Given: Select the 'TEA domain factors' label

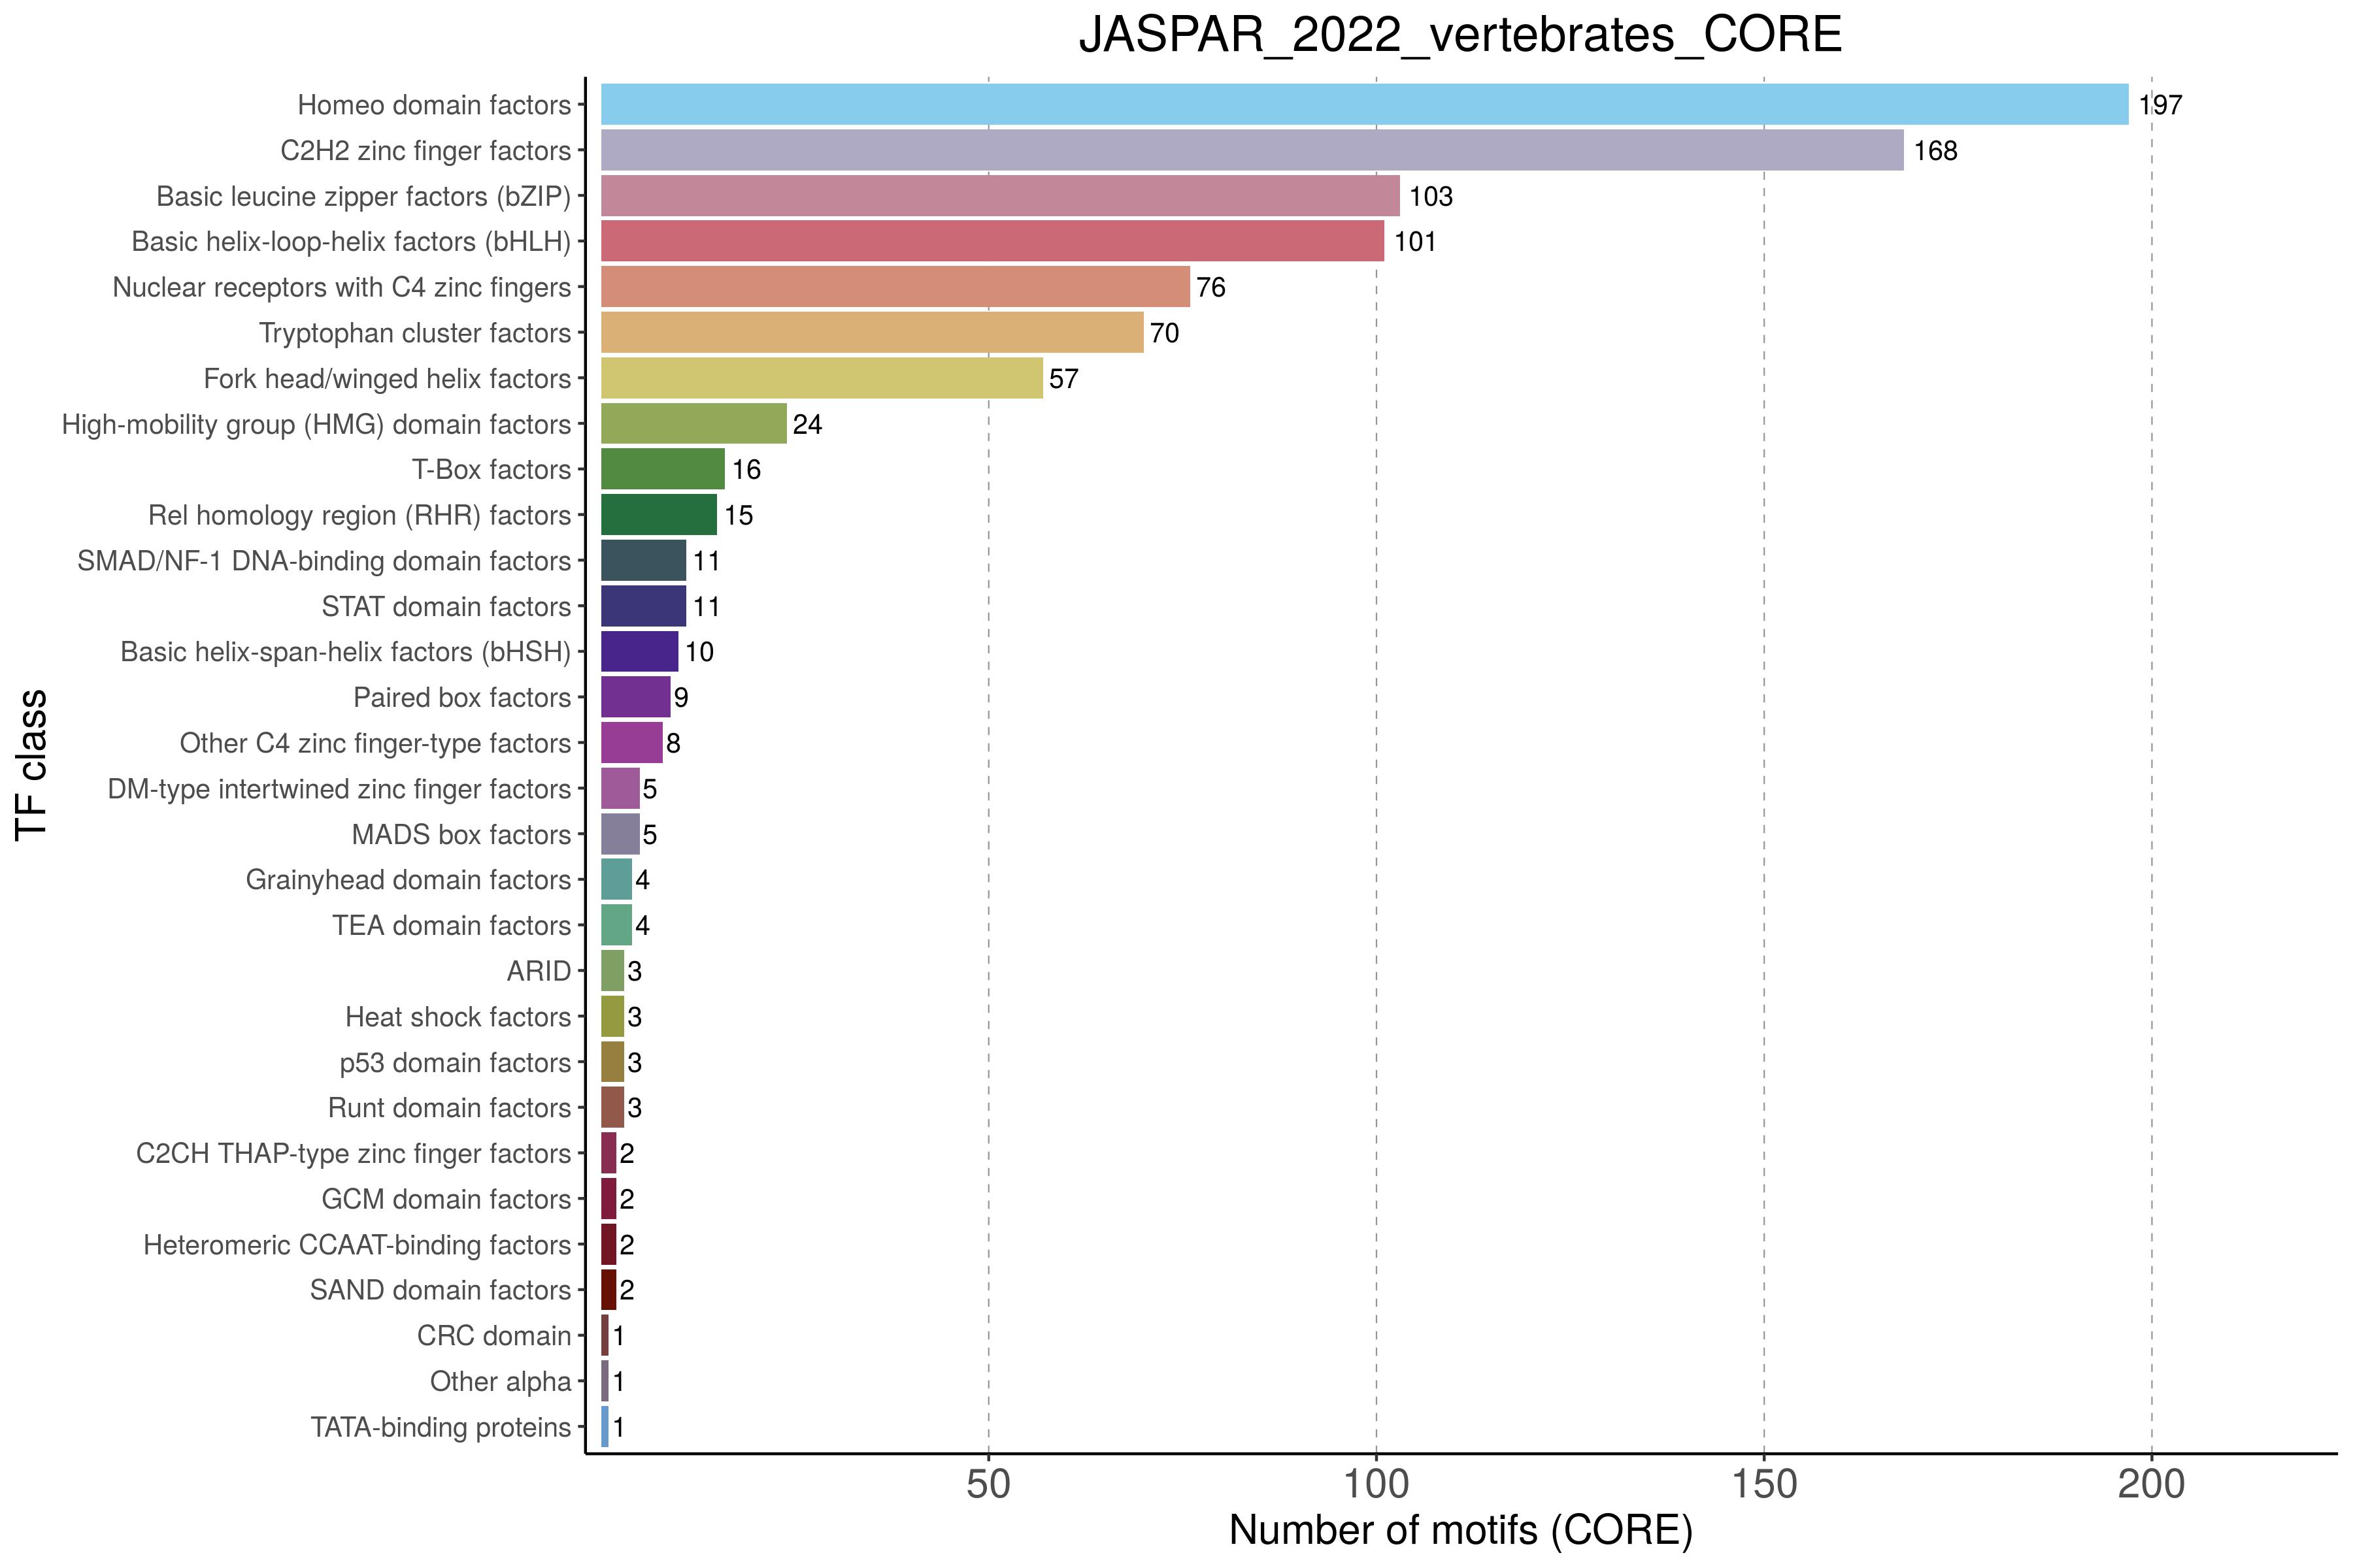Looking at the screenshot, I should pyautogui.click(x=451, y=926).
